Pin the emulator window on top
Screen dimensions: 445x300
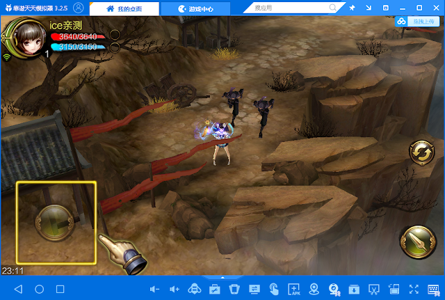click(352, 8)
